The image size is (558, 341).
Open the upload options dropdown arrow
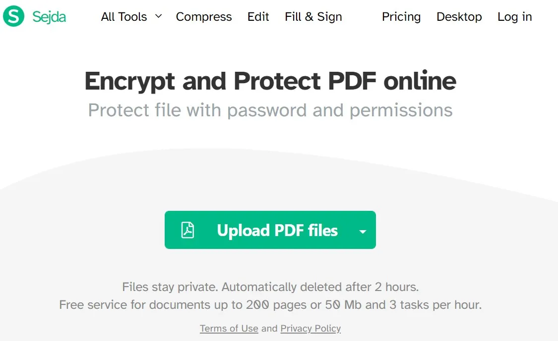click(363, 231)
